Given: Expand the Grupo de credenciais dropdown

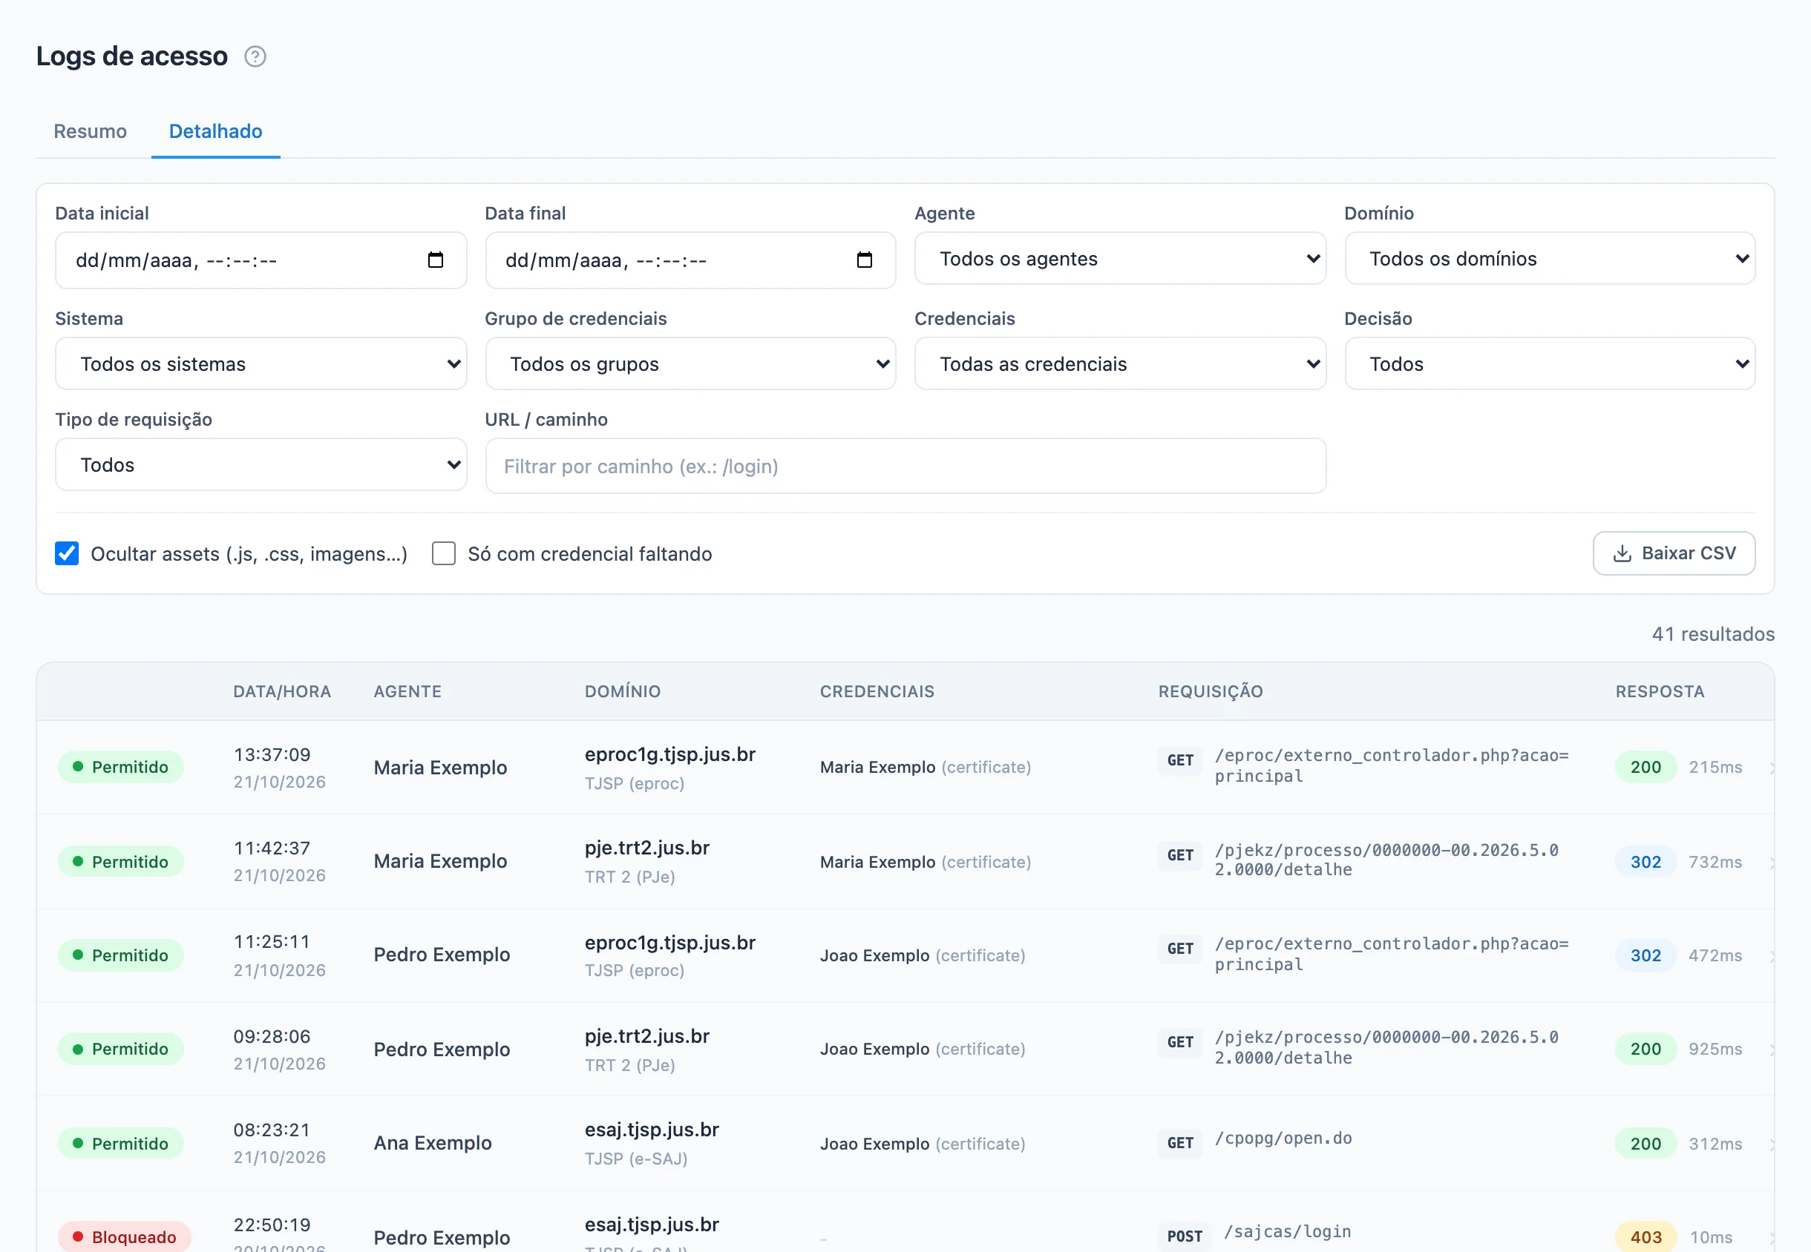Looking at the screenshot, I should [x=690, y=363].
